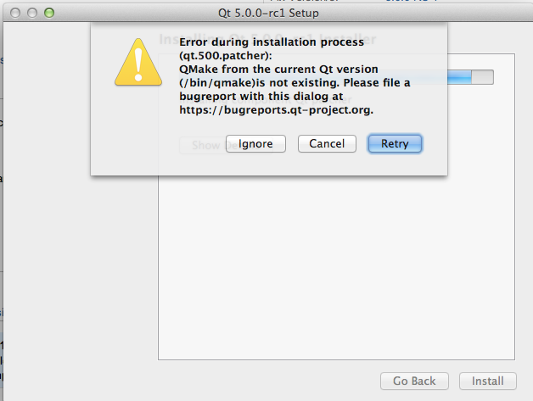Click the (qt.500.patcher) text line
Viewport: 533px width, 401px height.
[x=226, y=55]
